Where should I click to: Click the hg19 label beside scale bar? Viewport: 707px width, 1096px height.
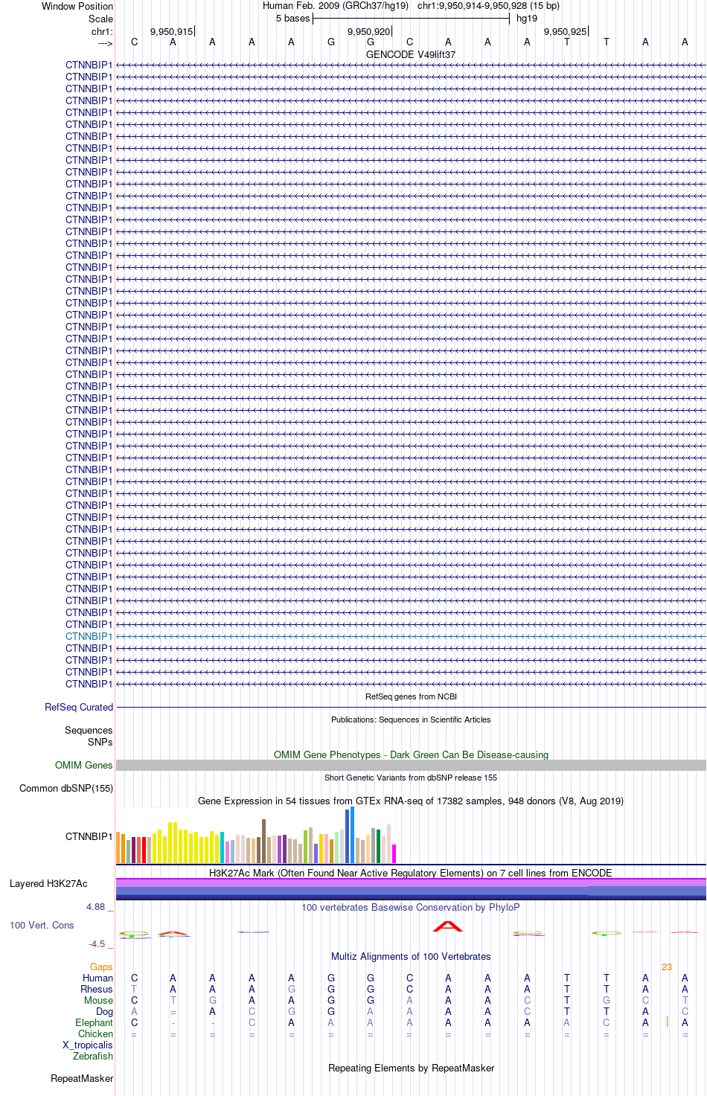click(527, 19)
